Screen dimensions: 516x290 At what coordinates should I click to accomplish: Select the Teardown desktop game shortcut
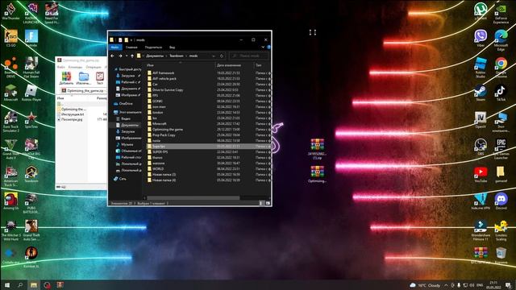click(x=31, y=174)
